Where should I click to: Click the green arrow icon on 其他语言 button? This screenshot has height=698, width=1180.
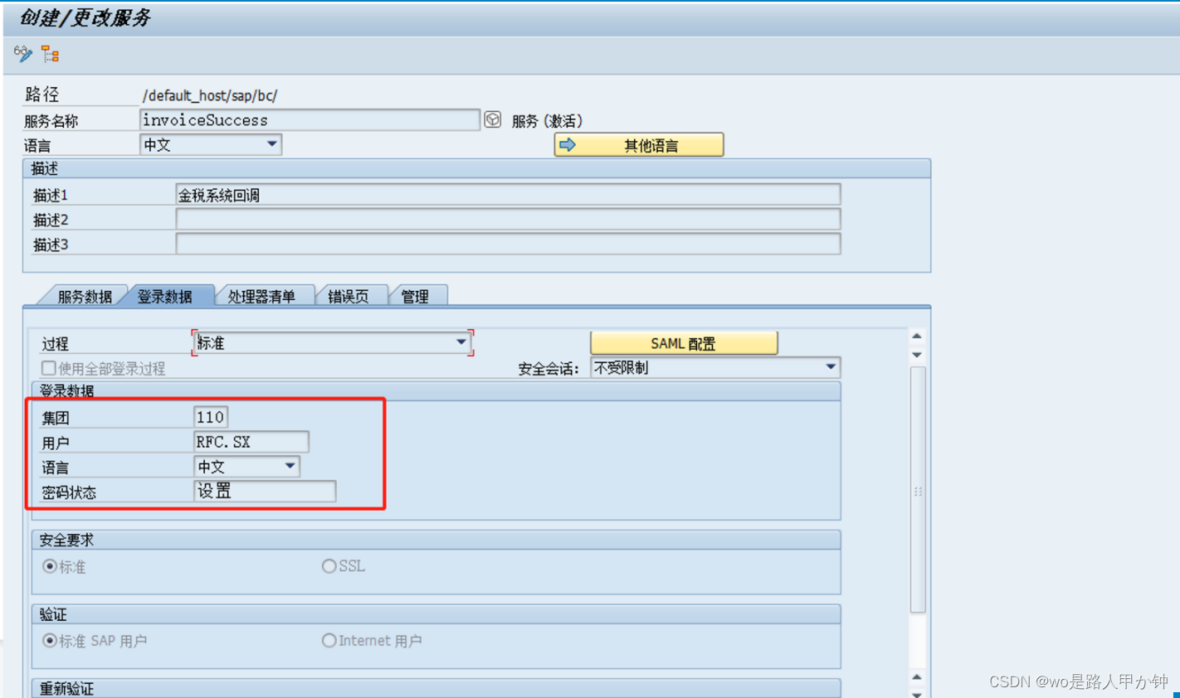pyautogui.click(x=568, y=144)
